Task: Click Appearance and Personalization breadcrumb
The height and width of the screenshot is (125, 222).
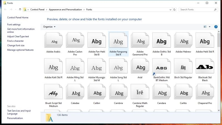Action: (x=65, y=9)
